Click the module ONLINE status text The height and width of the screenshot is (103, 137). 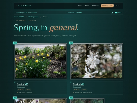click(x=74, y=13)
